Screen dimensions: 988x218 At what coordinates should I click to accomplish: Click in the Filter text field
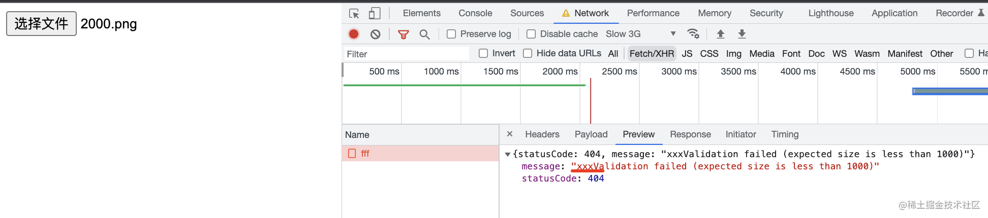[407, 54]
